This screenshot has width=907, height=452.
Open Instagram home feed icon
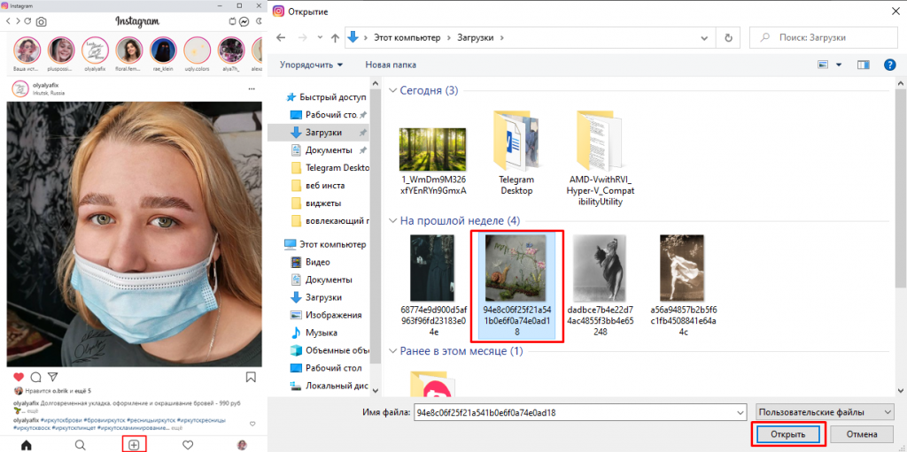tap(26, 445)
